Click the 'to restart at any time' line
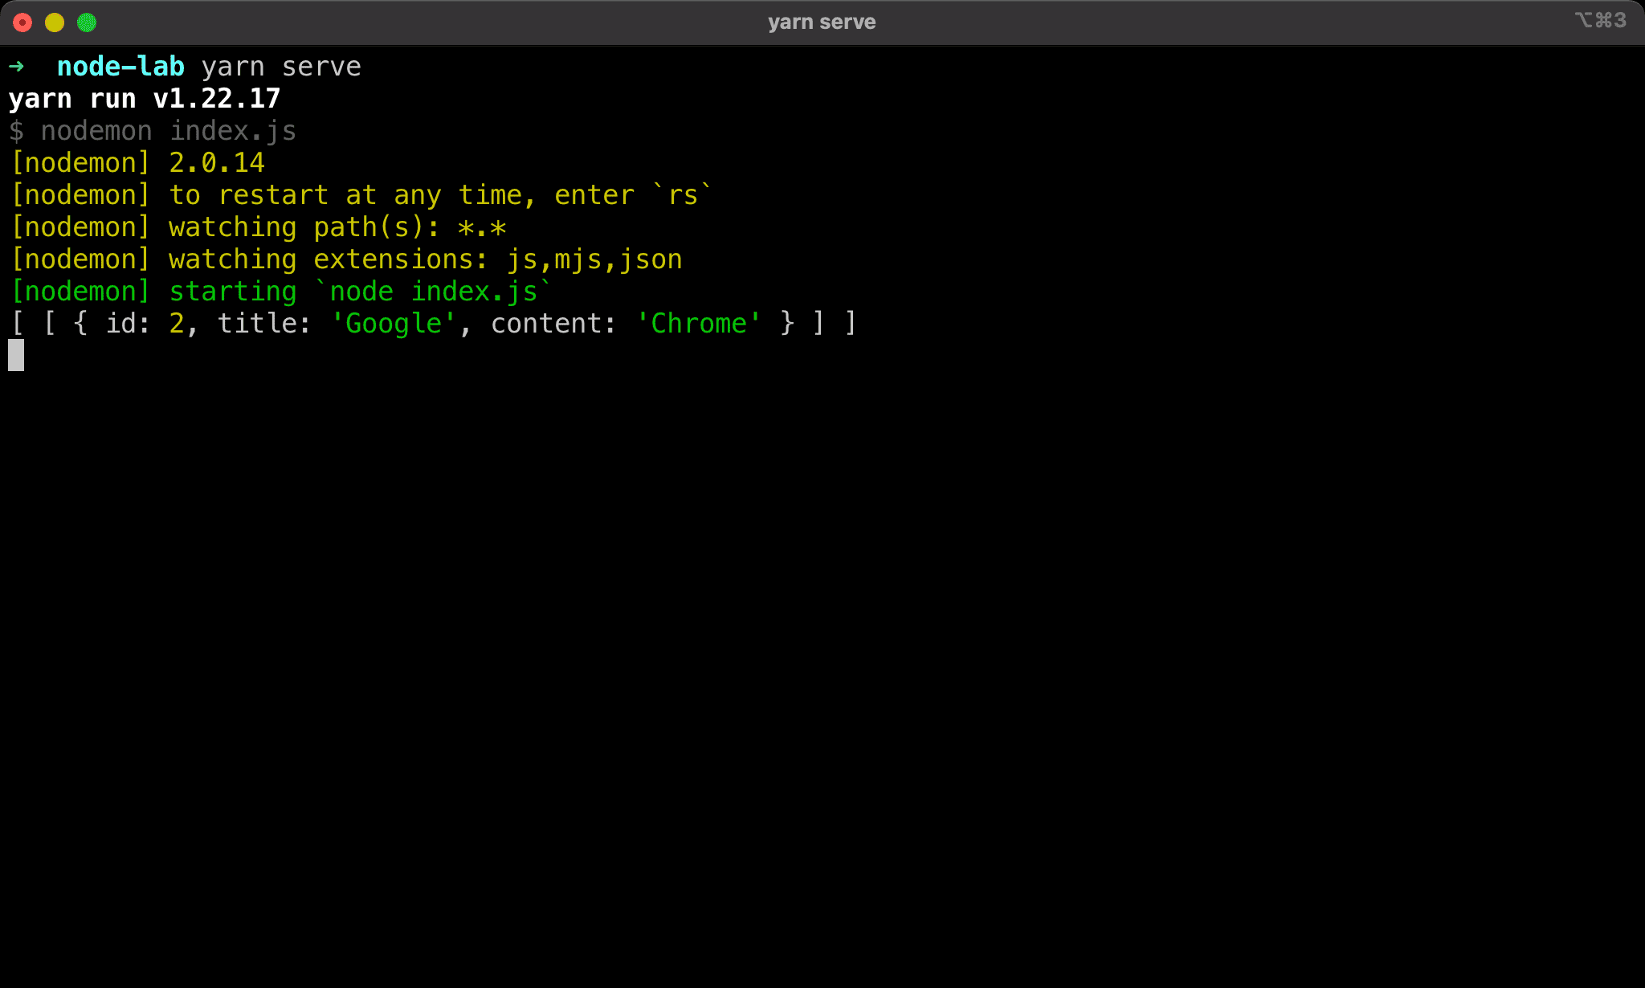Image resolution: width=1645 pixels, height=988 pixels. tap(361, 194)
